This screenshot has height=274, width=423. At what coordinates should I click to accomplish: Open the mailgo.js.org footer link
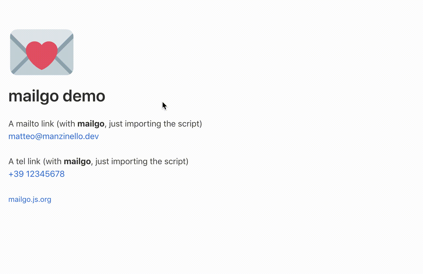point(30,199)
